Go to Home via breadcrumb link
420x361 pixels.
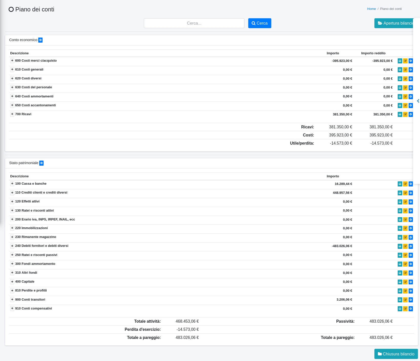pyautogui.click(x=371, y=9)
